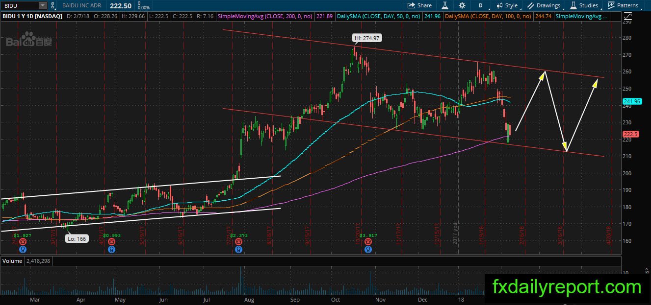Viewport: 651px width, 305px height.
Task: Click the Hi: 274.97 price bubble
Action: pyautogui.click(x=367, y=38)
